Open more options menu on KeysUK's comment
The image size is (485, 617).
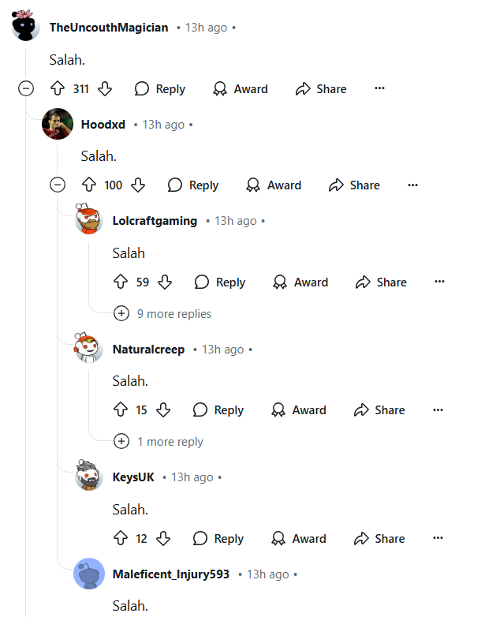(438, 538)
